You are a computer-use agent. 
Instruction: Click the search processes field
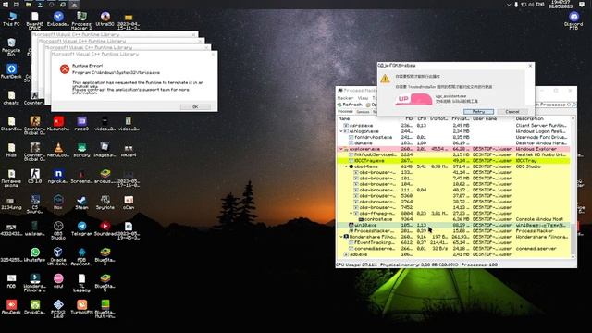(555, 105)
